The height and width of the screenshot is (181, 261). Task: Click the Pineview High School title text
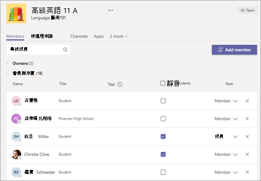tap(76, 119)
